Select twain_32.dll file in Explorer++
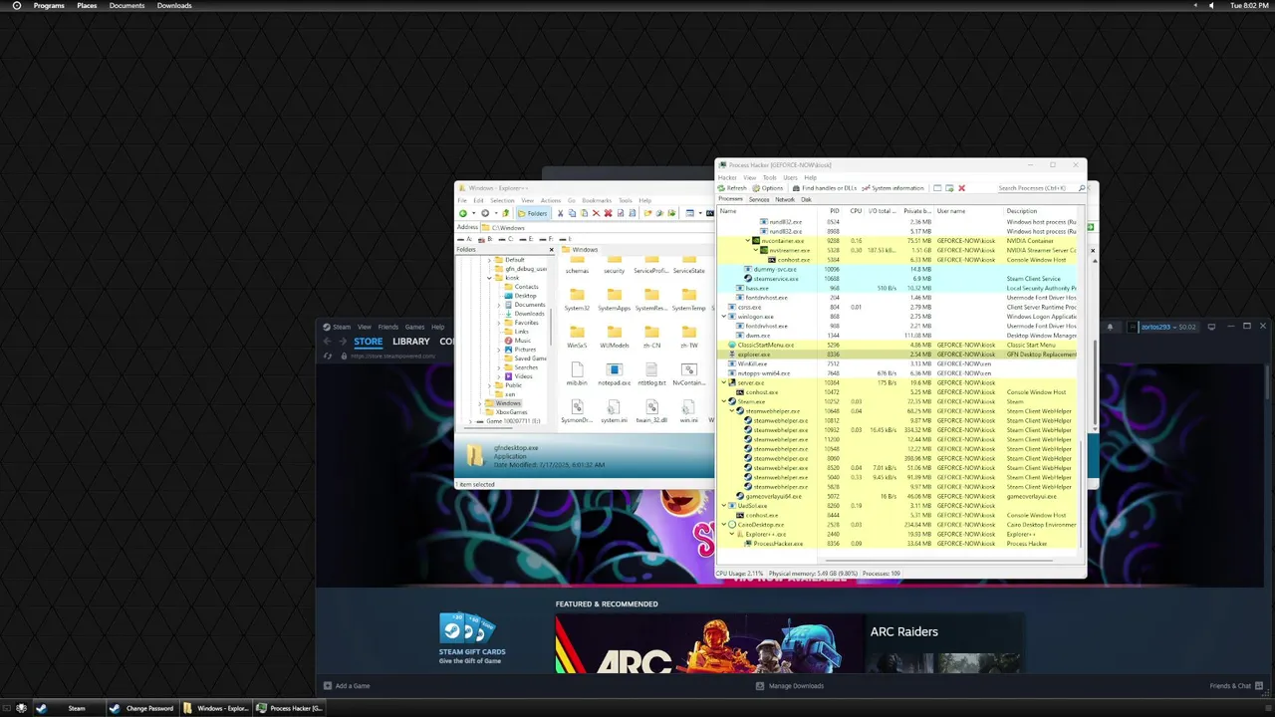This screenshot has width=1275, height=717. [x=651, y=411]
